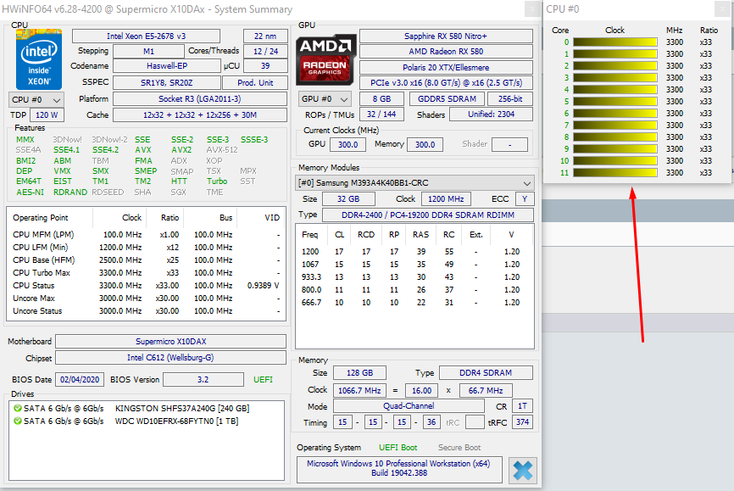Click the 22 nm process value

click(x=265, y=36)
